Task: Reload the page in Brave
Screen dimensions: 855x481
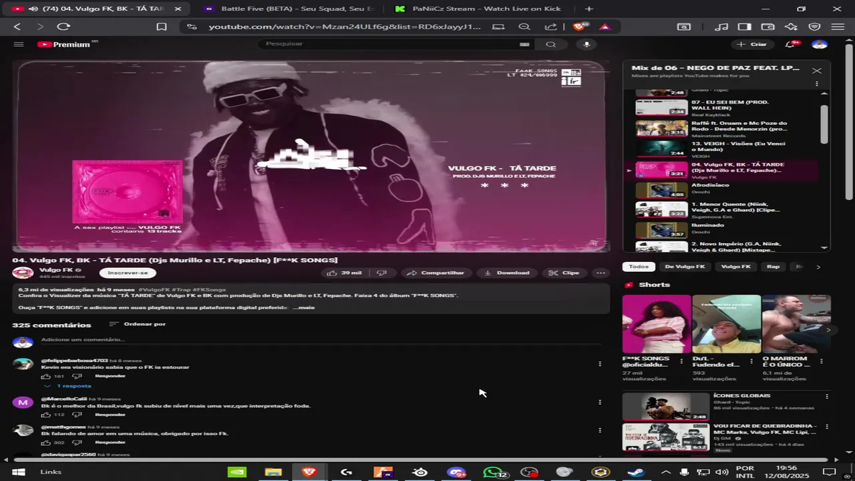Action: click(63, 27)
